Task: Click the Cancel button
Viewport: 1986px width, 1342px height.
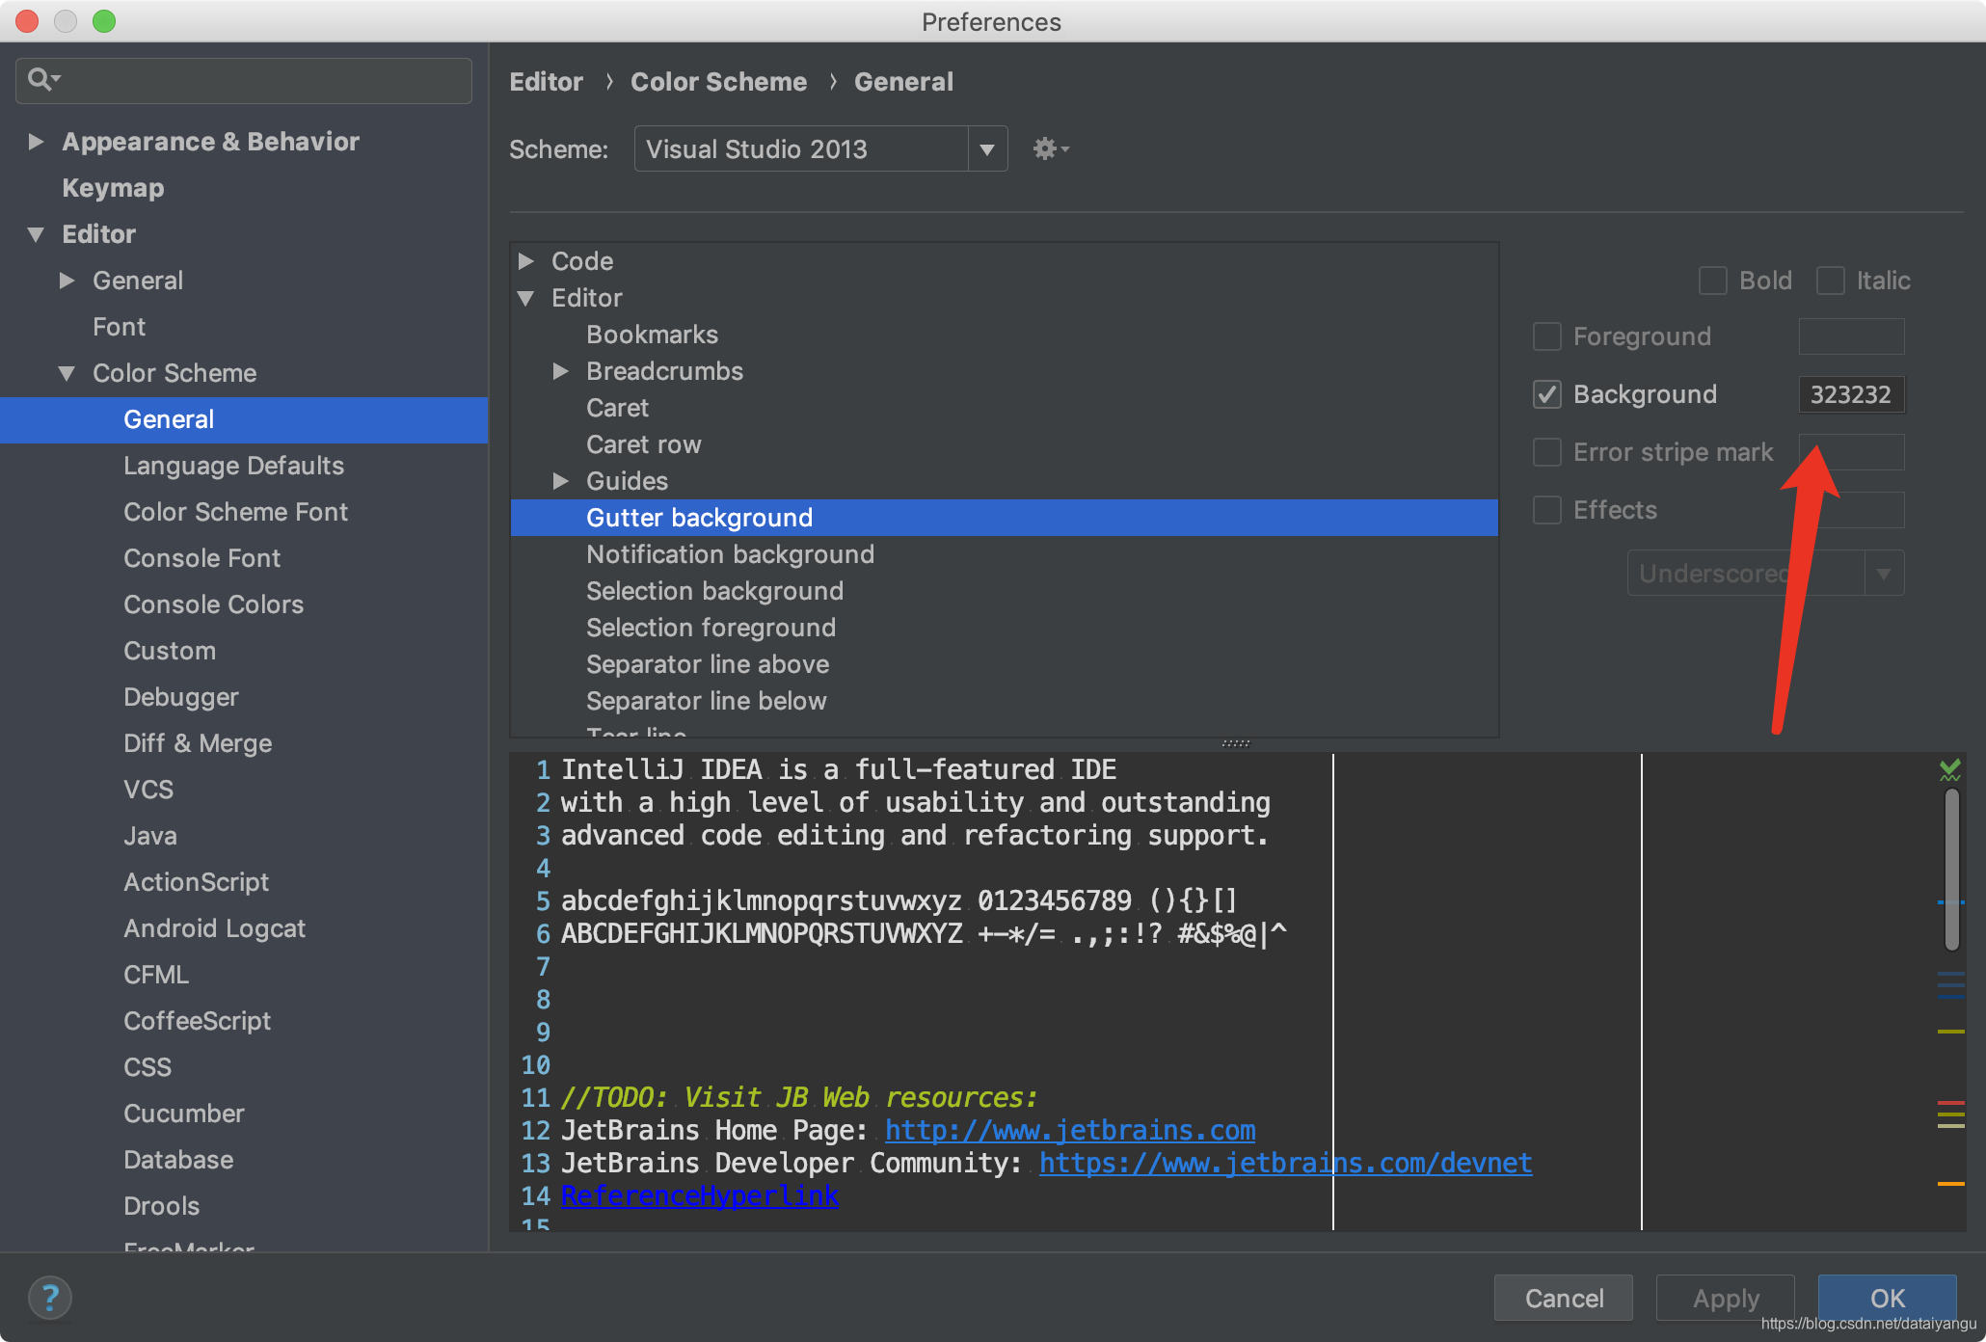Action: point(1563,1298)
